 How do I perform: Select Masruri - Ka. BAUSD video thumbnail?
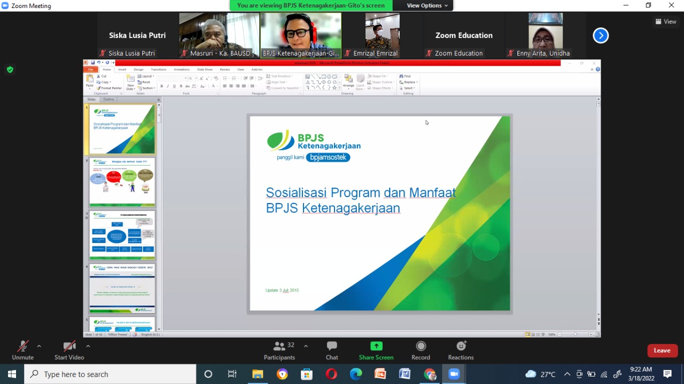(x=219, y=35)
